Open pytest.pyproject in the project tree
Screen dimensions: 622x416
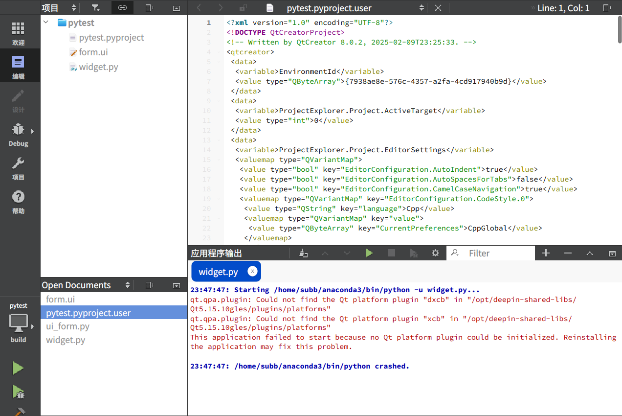coord(111,38)
